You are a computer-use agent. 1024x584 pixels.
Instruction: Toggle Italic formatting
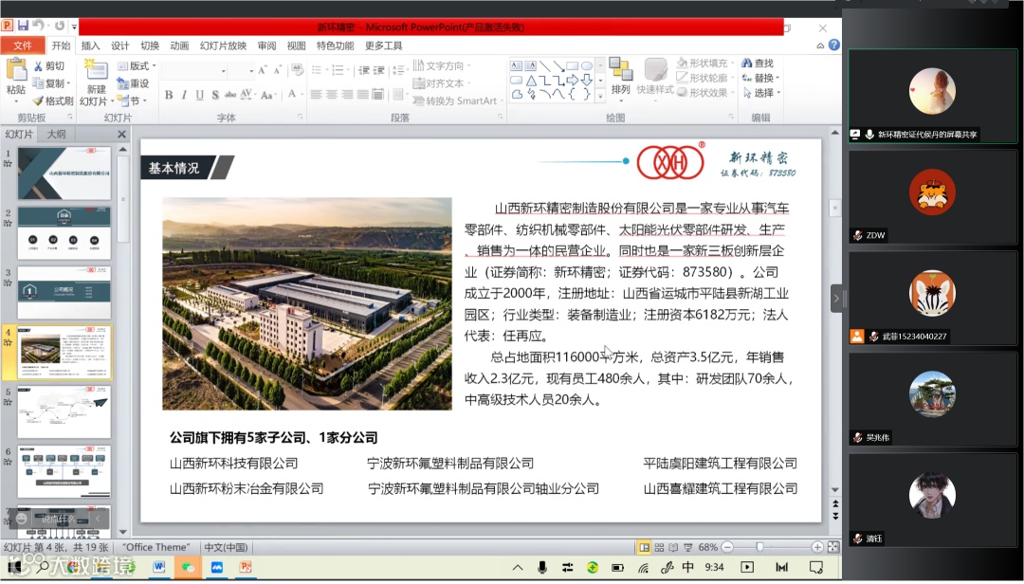coord(184,95)
